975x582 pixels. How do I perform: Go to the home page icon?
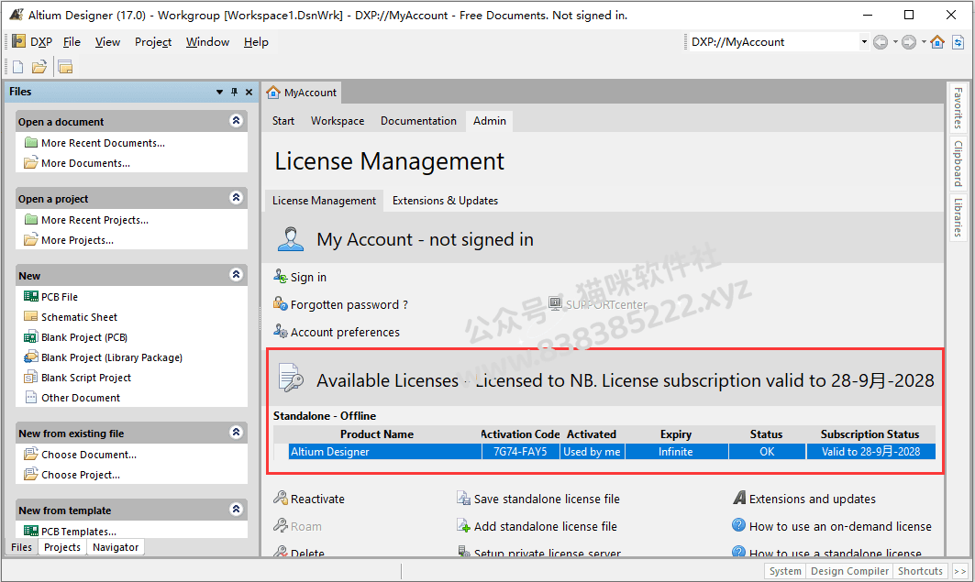(x=937, y=41)
